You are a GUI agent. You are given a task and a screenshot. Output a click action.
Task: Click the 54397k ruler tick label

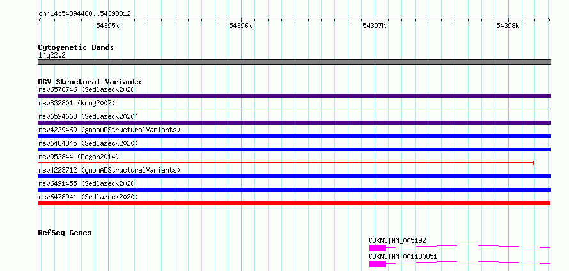(x=374, y=26)
